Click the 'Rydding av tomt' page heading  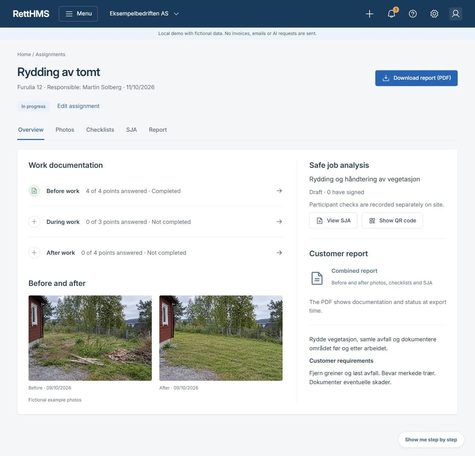(59, 72)
